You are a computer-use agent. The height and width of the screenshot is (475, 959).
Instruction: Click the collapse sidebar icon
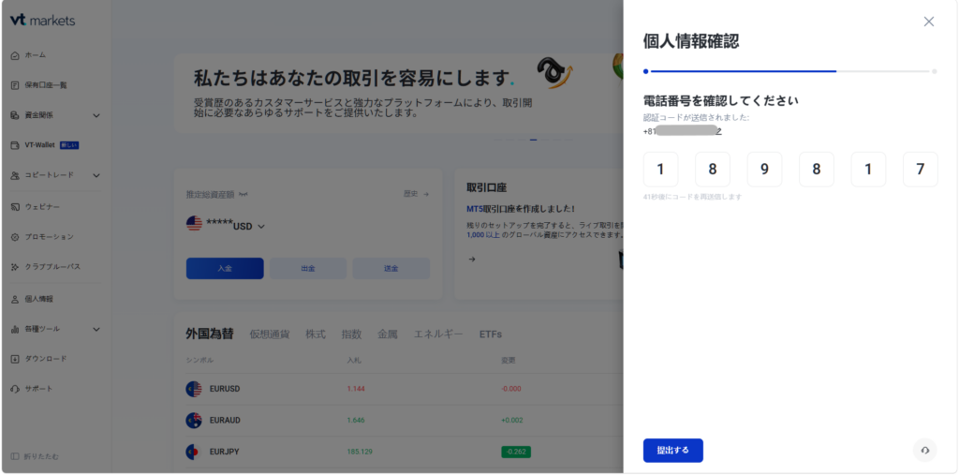(15, 456)
